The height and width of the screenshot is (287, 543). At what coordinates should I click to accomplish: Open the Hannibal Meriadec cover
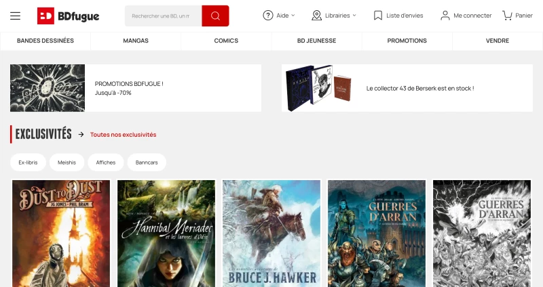[166, 234]
